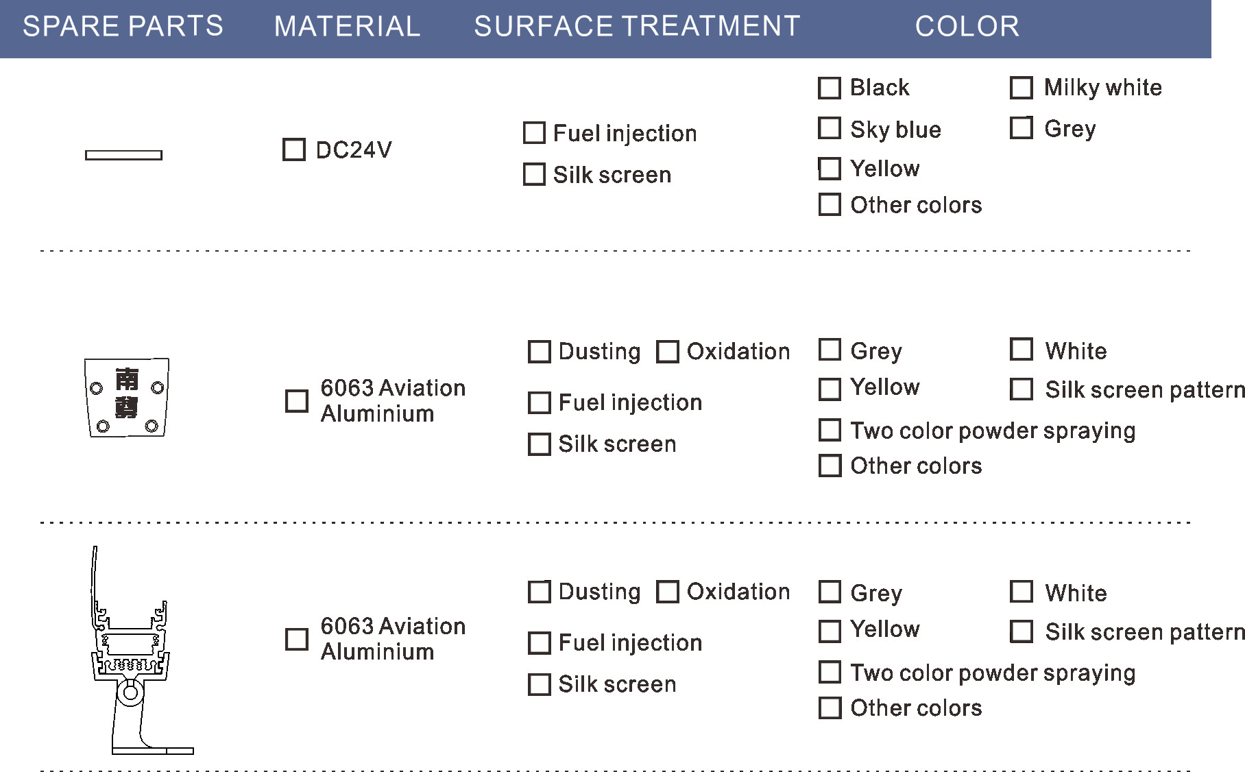Click the MATERIAL column header
The width and height of the screenshot is (1245, 772).
pyautogui.click(x=347, y=27)
